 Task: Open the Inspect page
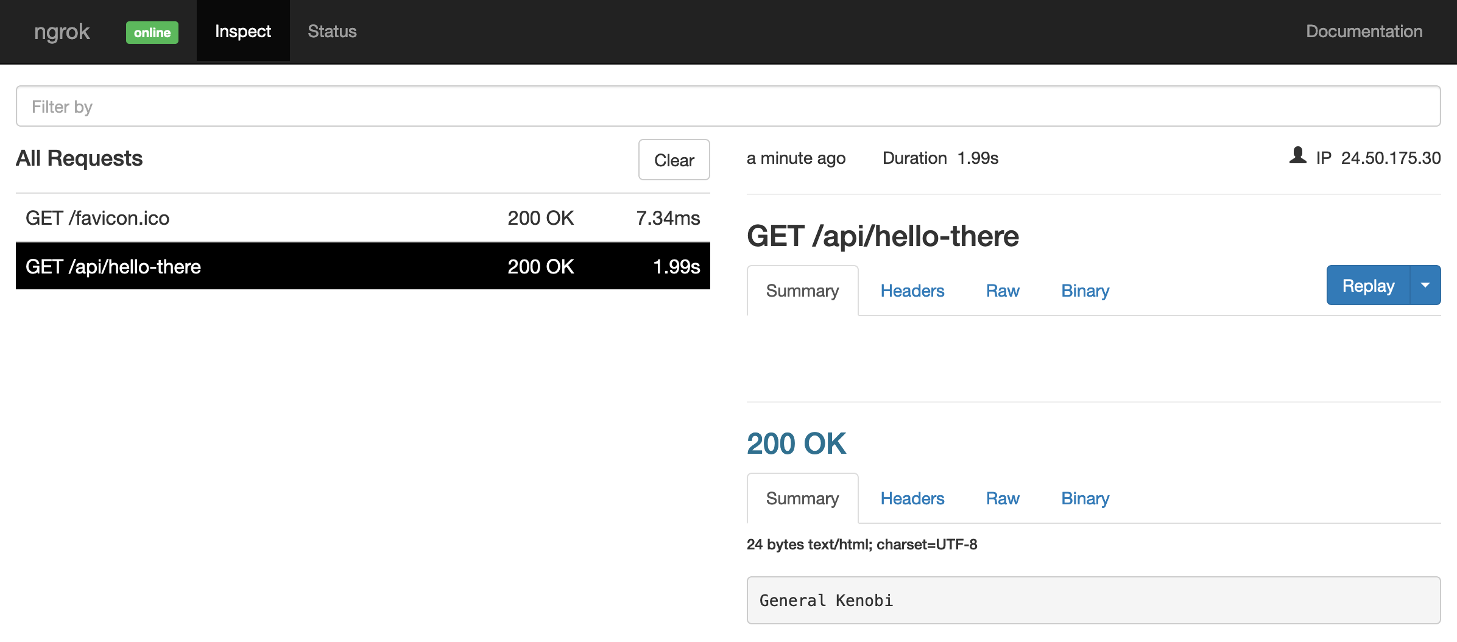click(242, 32)
